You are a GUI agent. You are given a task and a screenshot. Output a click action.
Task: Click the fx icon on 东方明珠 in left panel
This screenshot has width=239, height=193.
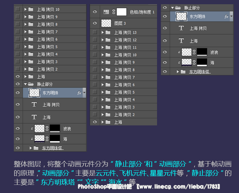click(x=79, y=92)
